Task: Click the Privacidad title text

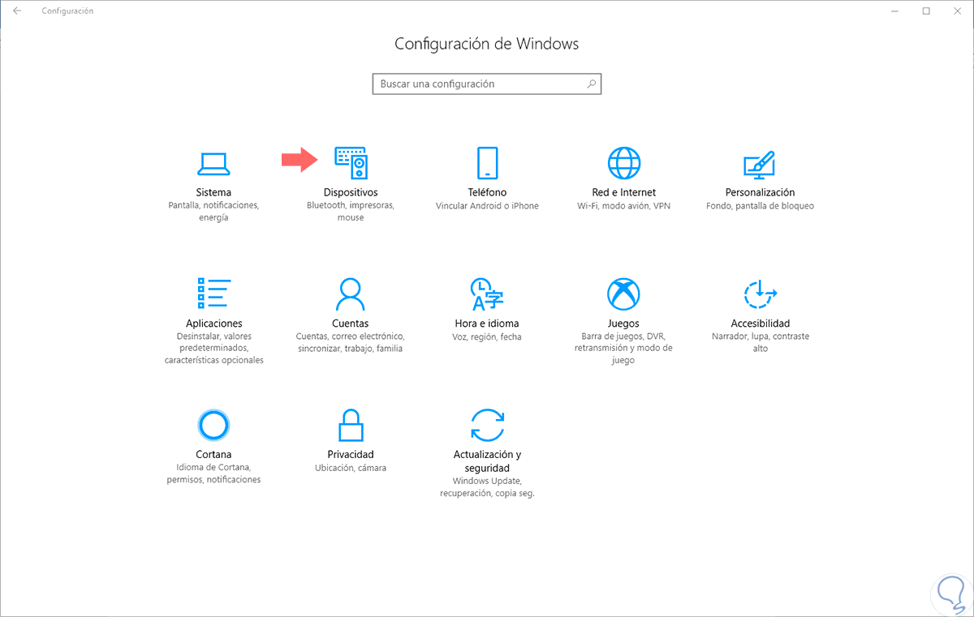Action: (351, 454)
